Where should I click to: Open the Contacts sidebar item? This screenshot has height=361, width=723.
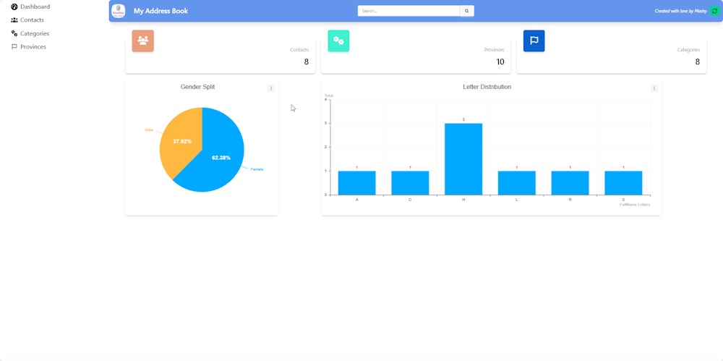pos(27,20)
